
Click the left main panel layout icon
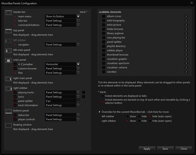[x=9, y=51]
